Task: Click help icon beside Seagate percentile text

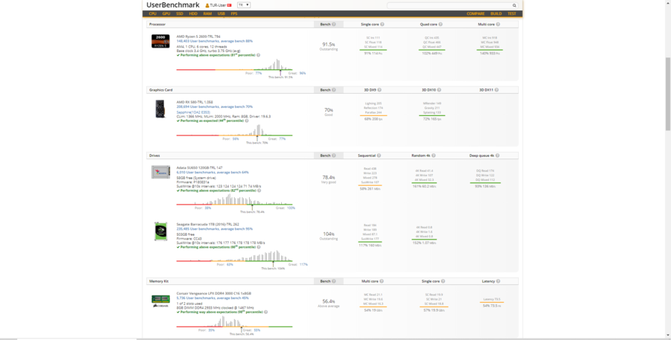Action: tap(259, 247)
